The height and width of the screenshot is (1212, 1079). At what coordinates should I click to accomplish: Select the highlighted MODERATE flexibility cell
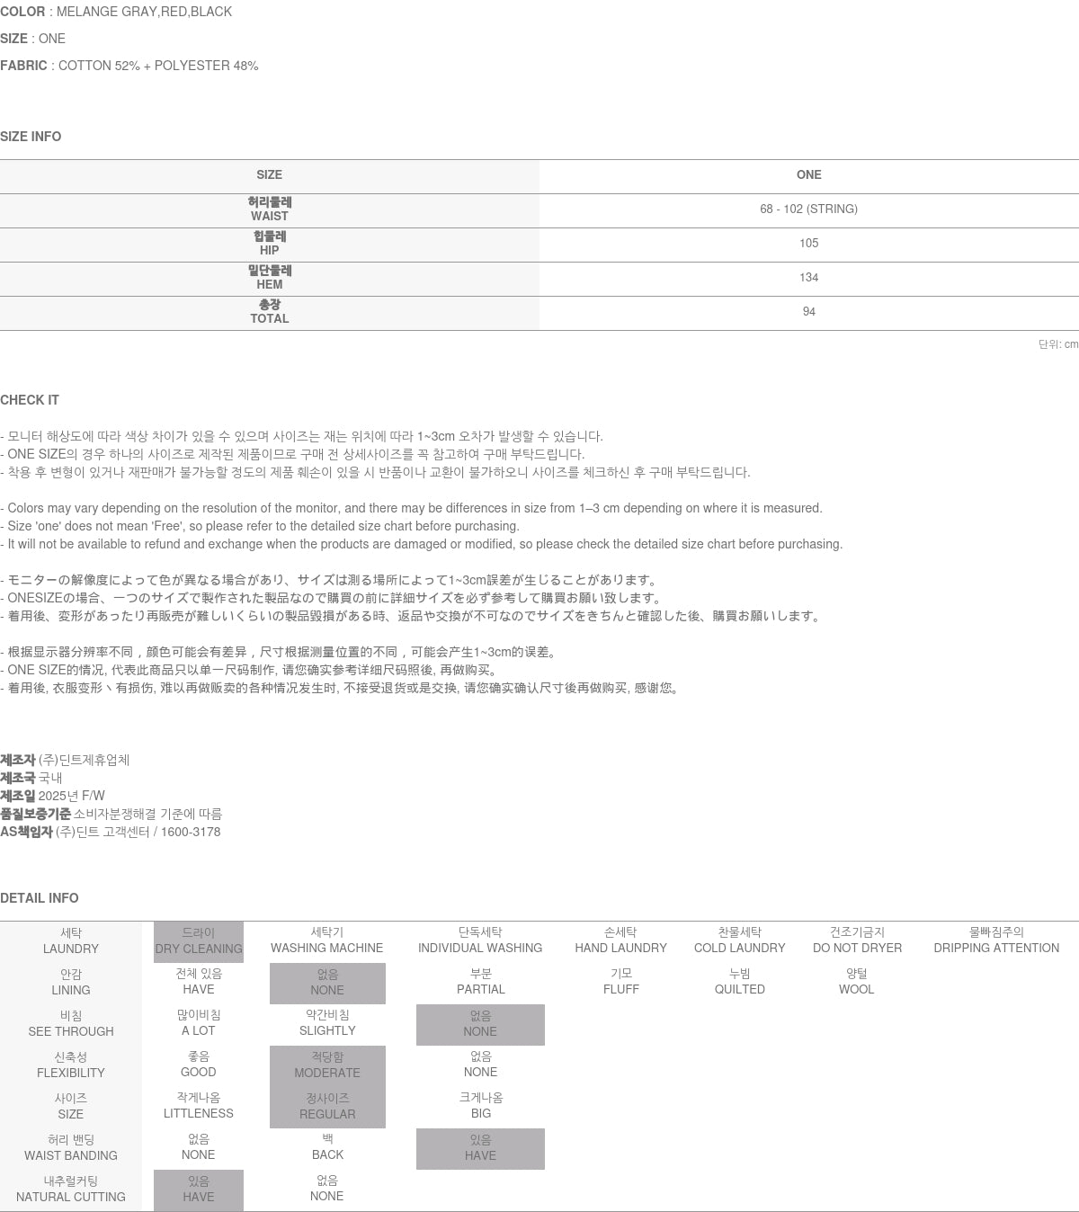(327, 1065)
